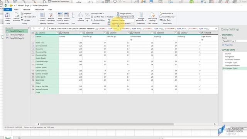This screenshot has height=139, width=247.
Task: Click the query Name input field
Action: coord(235,41)
